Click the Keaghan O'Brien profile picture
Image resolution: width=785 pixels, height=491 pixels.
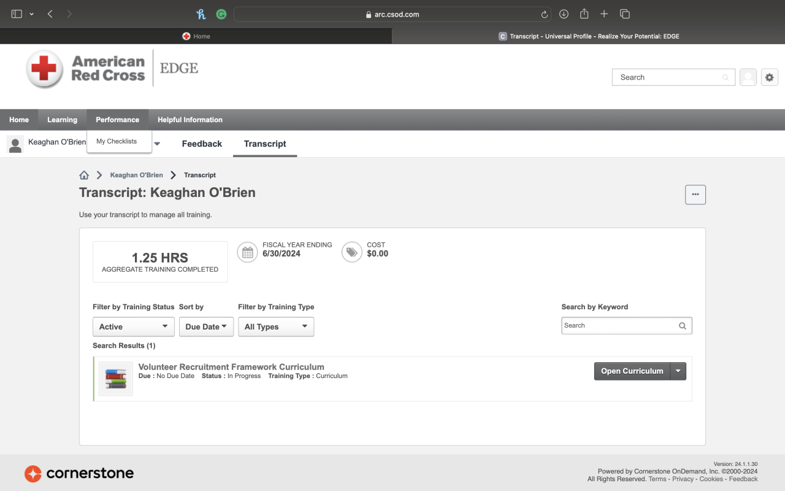pyautogui.click(x=15, y=144)
